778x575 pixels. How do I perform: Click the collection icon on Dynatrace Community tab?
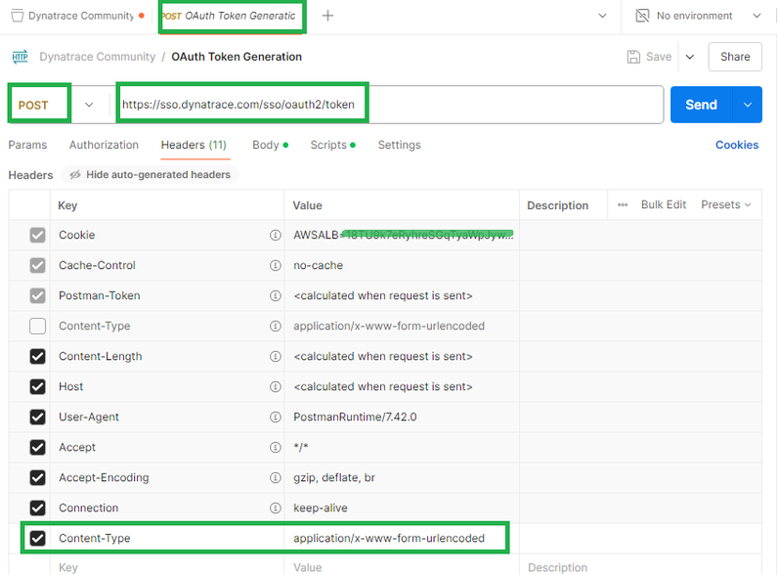[18, 16]
